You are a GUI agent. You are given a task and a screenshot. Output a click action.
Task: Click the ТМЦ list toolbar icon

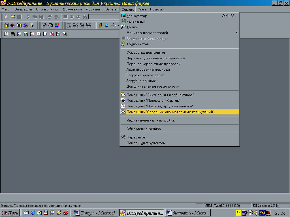click(x=44, y=25)
